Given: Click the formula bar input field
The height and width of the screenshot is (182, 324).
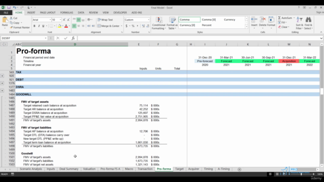Looking at the screenshot, I should (199, 38).
